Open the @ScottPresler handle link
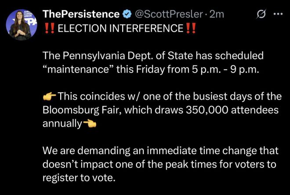290x195 pixels. [x=167, y=14]
